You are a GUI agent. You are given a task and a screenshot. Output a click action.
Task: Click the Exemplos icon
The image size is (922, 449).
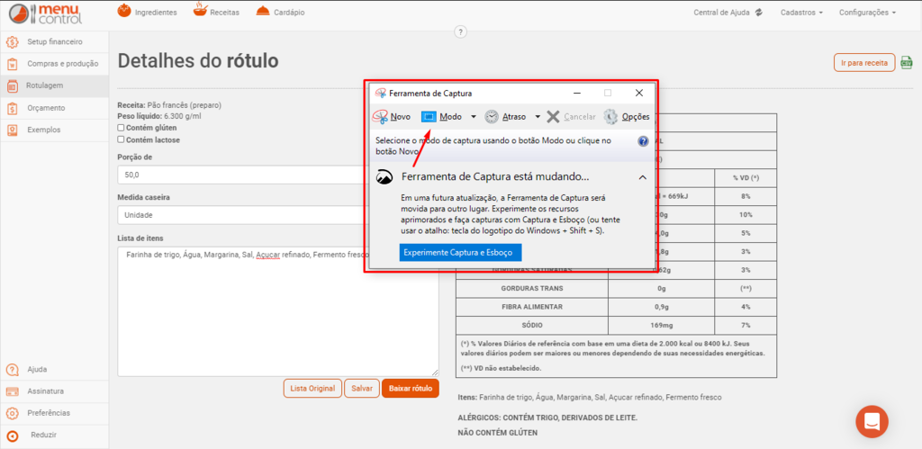(13, 130)
